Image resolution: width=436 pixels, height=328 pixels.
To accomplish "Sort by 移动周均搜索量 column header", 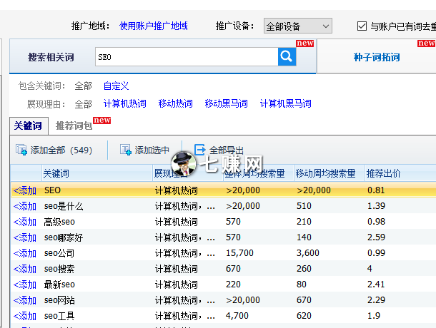I will tap(330, 173).
